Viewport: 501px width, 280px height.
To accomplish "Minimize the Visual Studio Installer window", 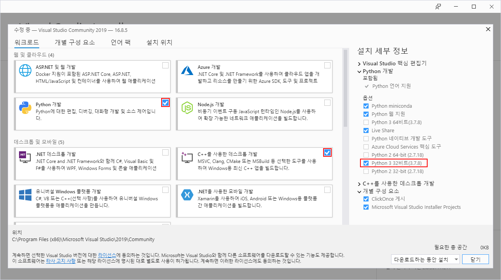I will click(456, 7).
